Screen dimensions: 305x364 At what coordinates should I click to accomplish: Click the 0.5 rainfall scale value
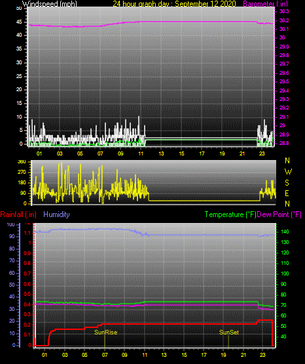tap(27, 294)
